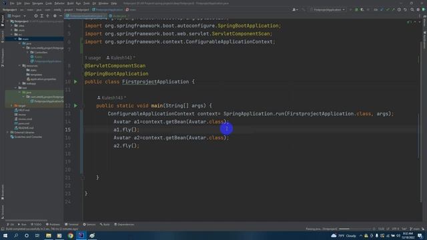Screen dimensions: 427x240
Task: Run the main method from the gutter
Action: tap(75, 105)
